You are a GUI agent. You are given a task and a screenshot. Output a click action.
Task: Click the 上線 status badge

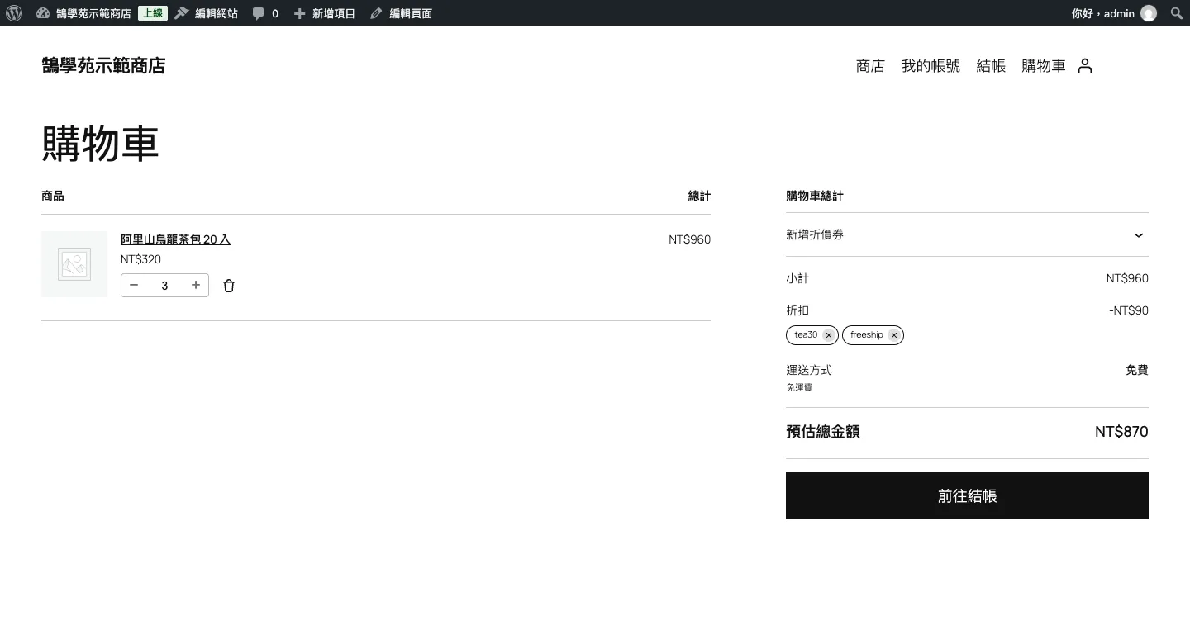pos(153,13)
